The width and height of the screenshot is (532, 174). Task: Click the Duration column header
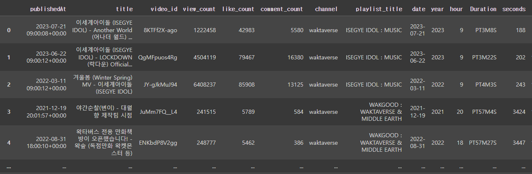click(483, 9)
